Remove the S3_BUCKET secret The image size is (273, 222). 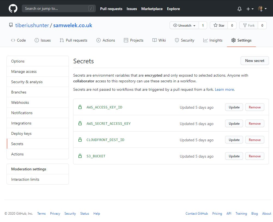pos(254,156)
